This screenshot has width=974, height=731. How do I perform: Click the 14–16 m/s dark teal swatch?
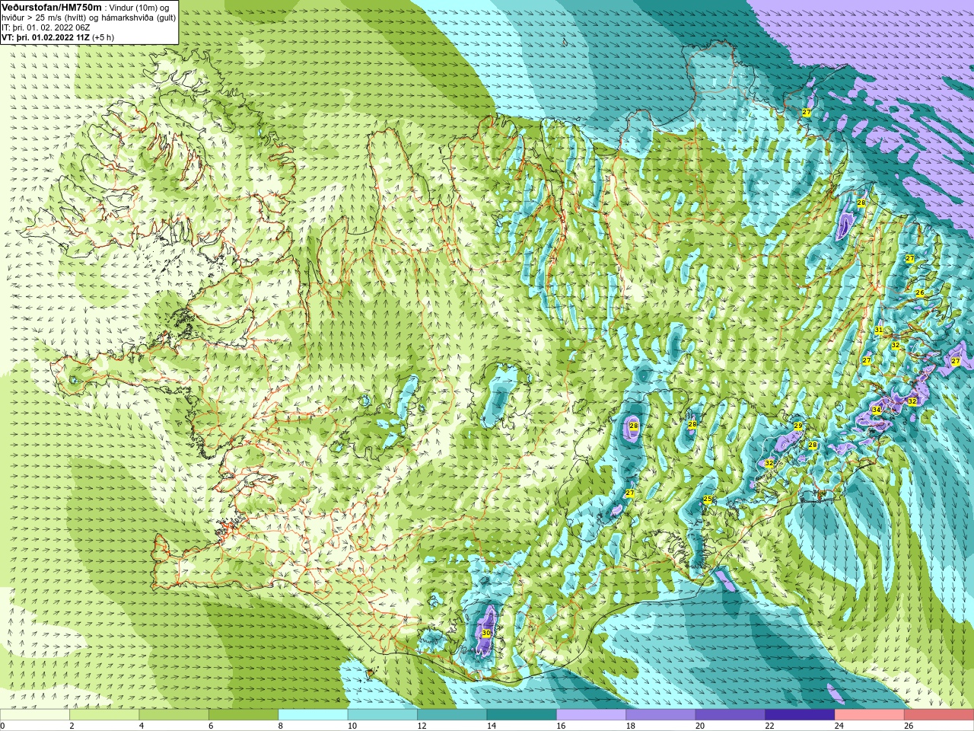pos(521,714)
